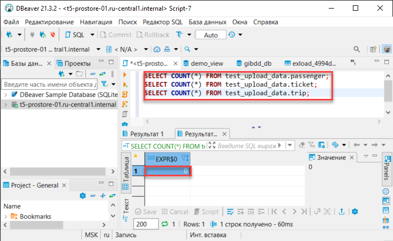Screen dimensions: 393x241
Task: Select the Результат 1 tab
Action: (143, 134)
